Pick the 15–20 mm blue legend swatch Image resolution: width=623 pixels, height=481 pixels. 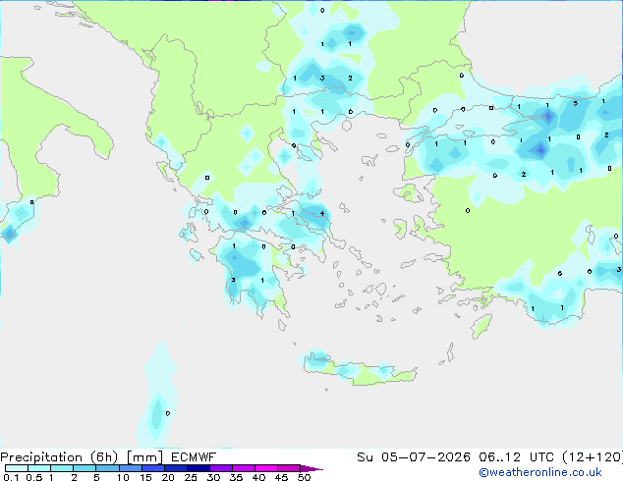pos(153,468)
